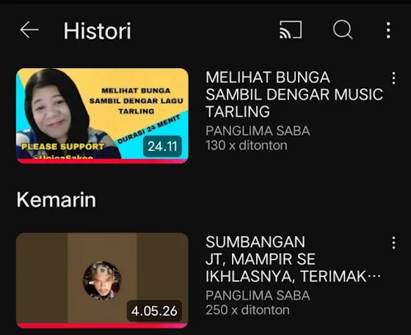Select title MELIHAT BUNGA SAMBIL DENGAR MUSIC TARLING
This screenshot has height=335, width=411.
[x=294, y=95]
